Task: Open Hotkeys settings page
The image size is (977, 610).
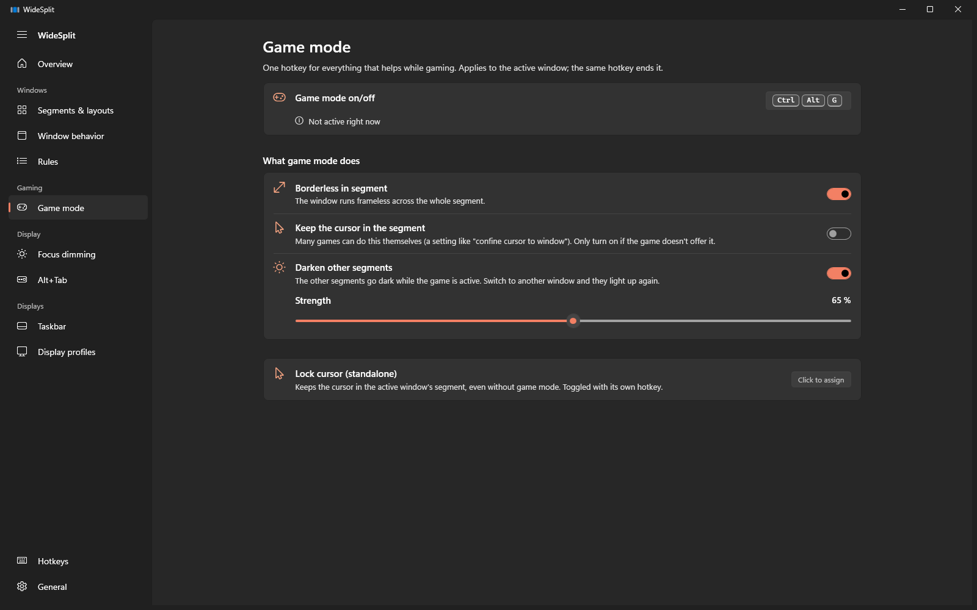Action: [x=78, y=561]
